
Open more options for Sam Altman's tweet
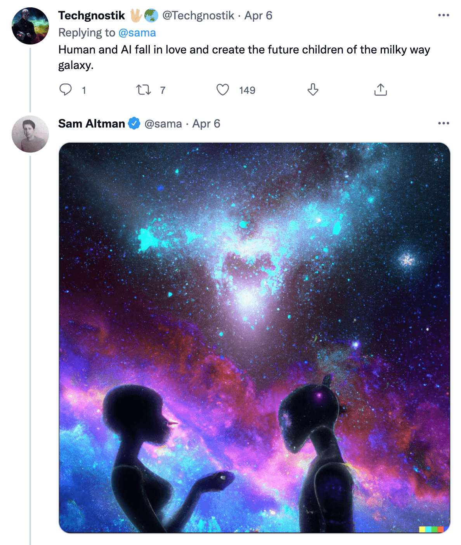pos(443,123)
